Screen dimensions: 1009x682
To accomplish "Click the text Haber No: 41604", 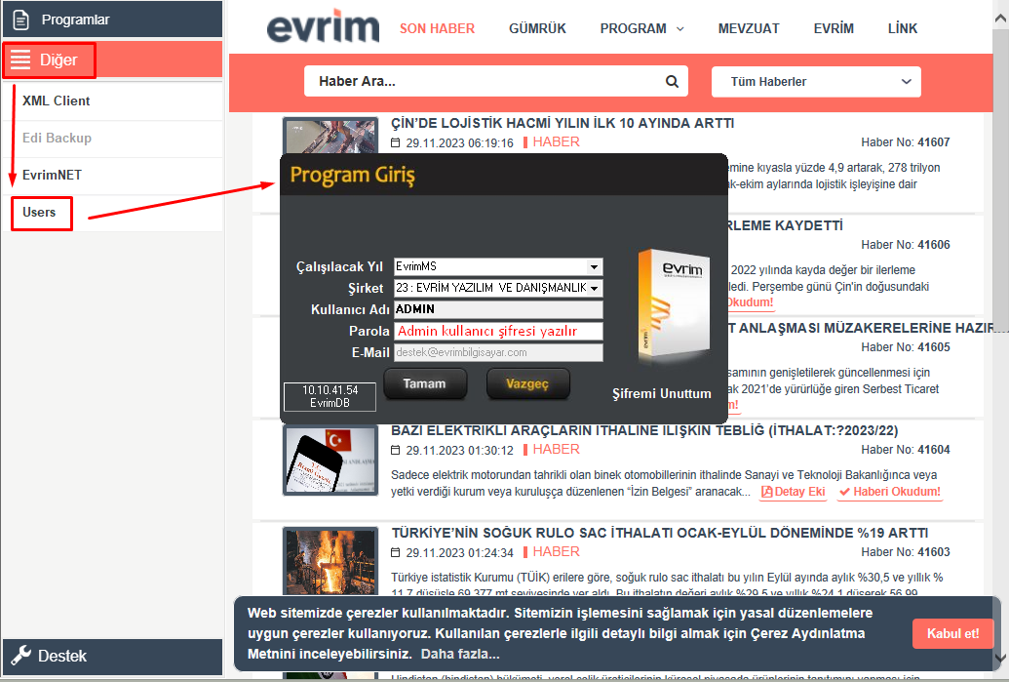I will (906, 450).
